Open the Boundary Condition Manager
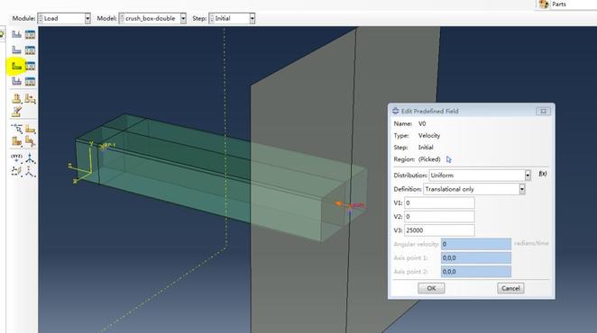 30,50
